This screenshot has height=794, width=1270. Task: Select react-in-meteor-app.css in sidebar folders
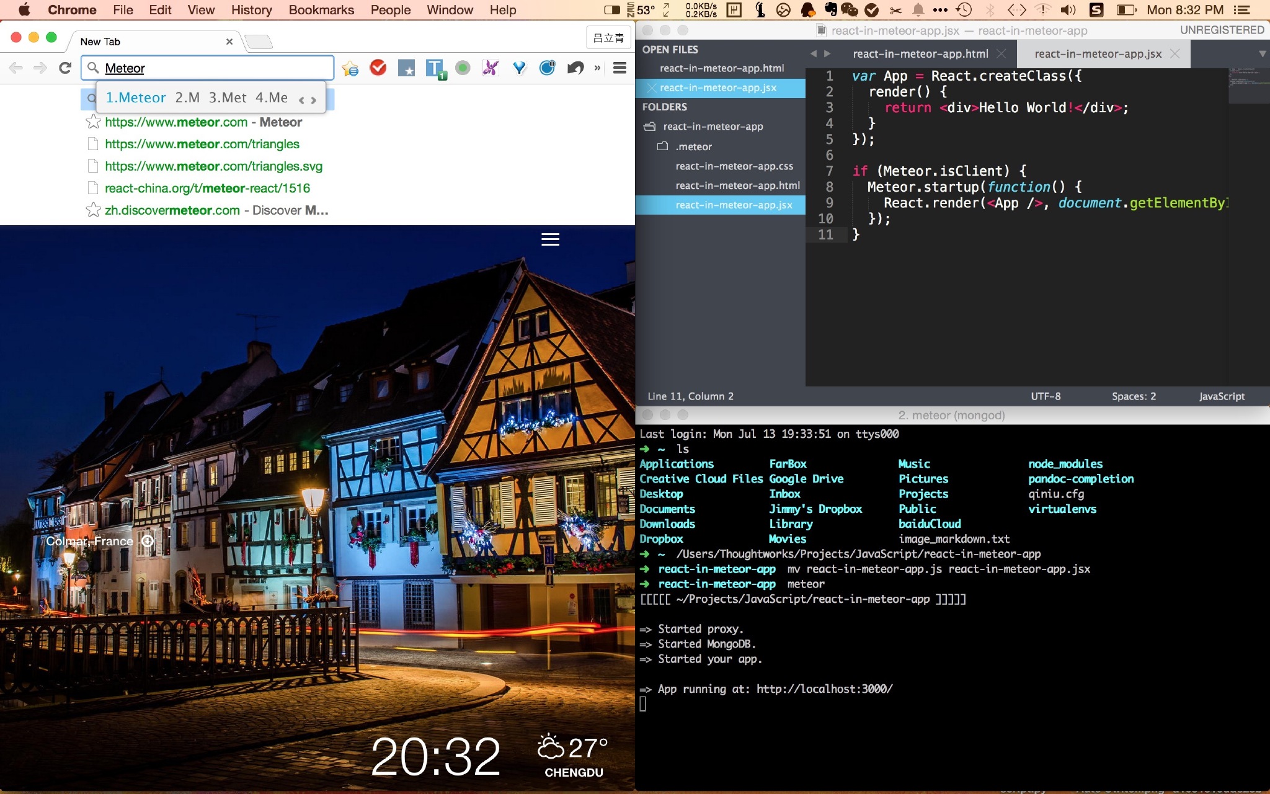pos(734,166)
